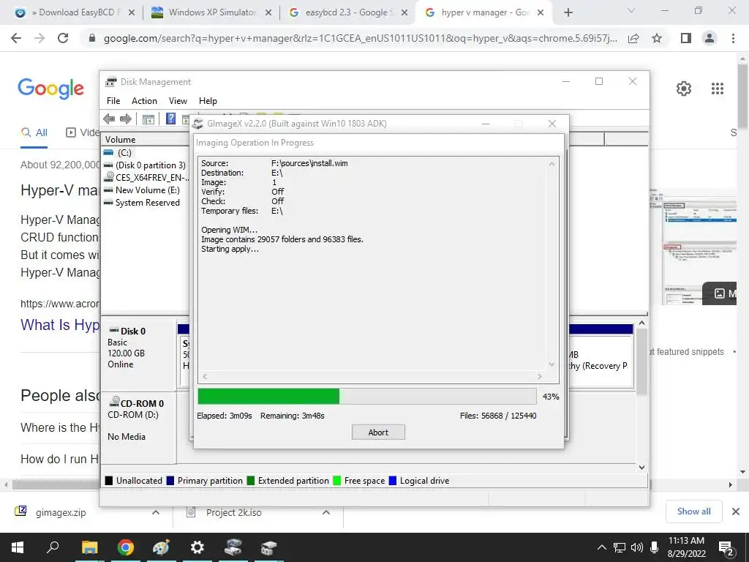Click the browser forward arrow

pyautogui.click(x=39, y=38)
